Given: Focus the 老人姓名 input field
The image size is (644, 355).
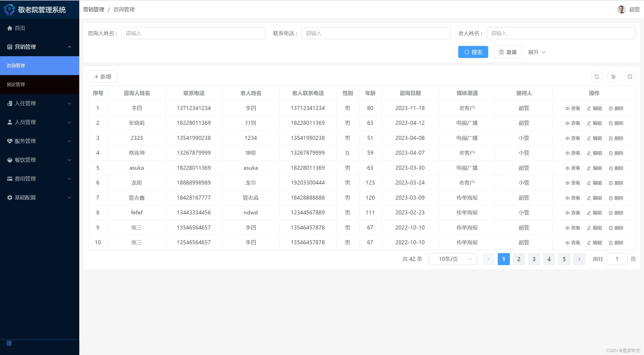Looking at the screenshot, I should pos(561,33).
